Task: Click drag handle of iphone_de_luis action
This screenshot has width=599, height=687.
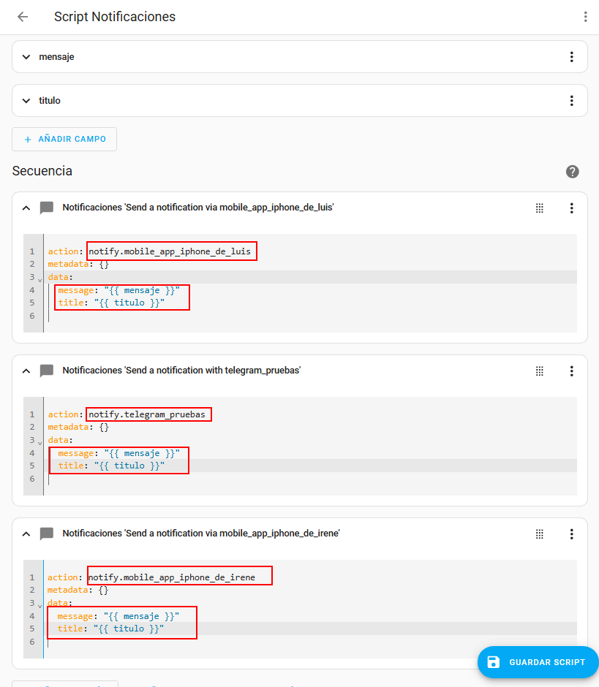Action: pyautogui.click(x=540, y=208)
